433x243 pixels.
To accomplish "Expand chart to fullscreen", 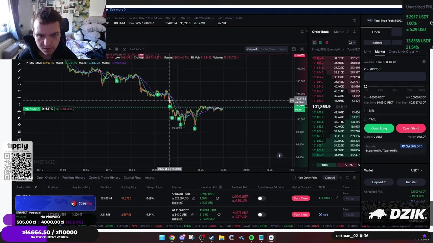I will pyautogui.click(x=302, y=49).
